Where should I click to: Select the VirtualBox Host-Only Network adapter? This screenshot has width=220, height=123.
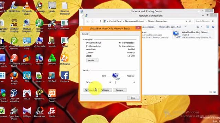(x=193, y=35)
